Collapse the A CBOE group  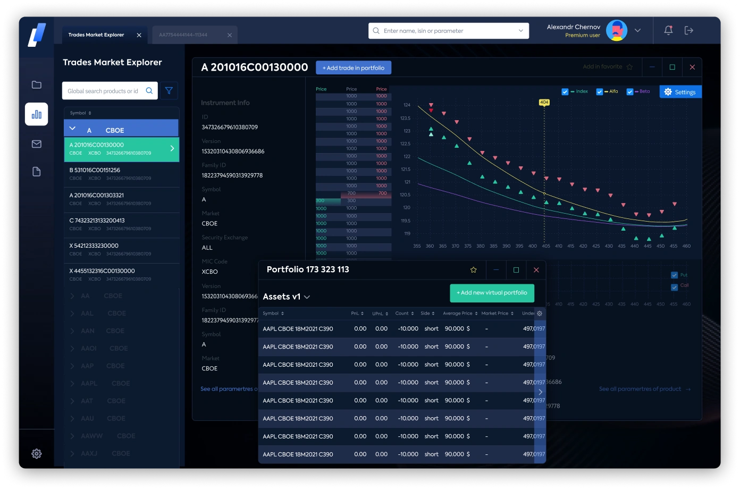click(x=73, y=129)
